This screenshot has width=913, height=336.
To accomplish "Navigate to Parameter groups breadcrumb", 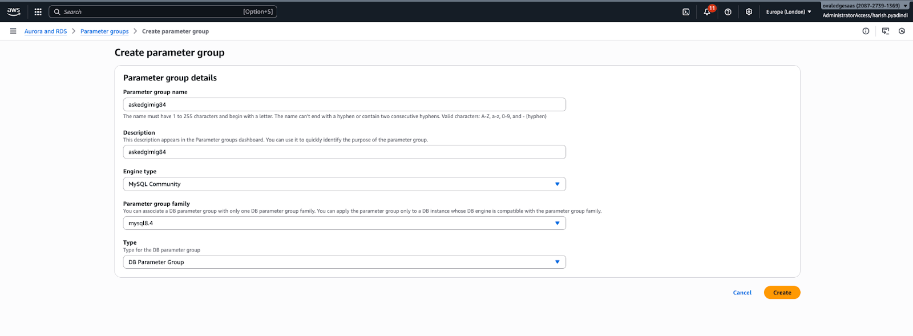I will coord(104,31).
